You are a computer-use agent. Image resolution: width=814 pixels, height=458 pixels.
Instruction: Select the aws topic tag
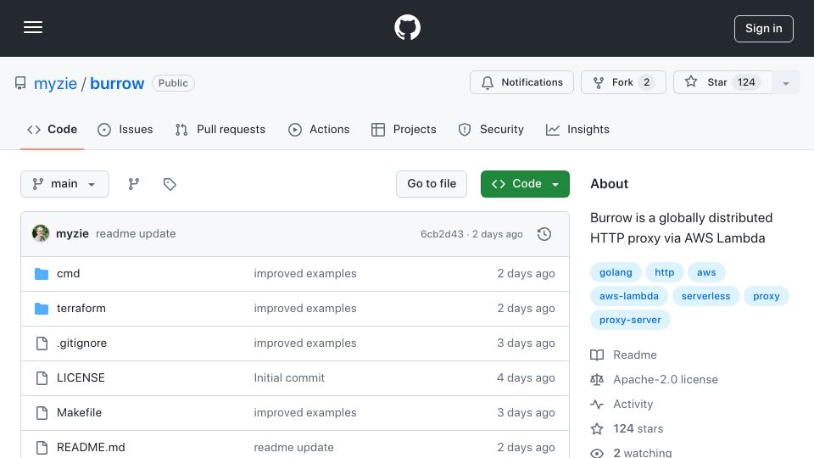pyautogui.click(x=706, y=272)
